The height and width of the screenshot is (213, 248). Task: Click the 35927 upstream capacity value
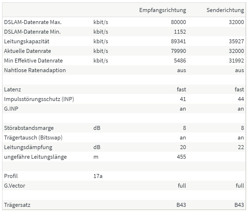coord(236,41)
